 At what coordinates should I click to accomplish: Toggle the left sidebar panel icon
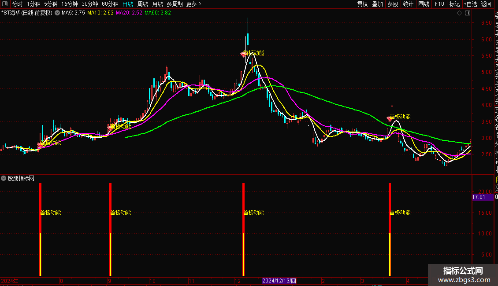pos(5,4)
